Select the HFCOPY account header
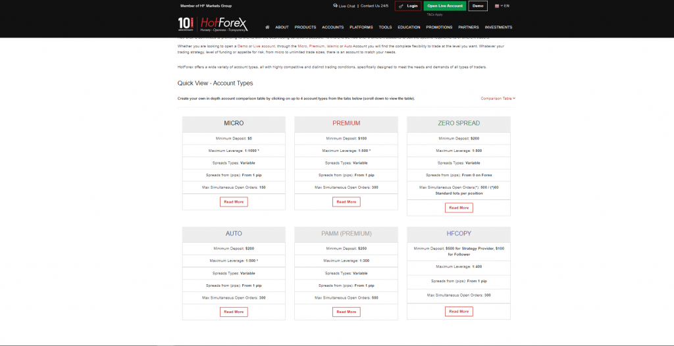Screen dimensions: 674x346 point(459,234)
